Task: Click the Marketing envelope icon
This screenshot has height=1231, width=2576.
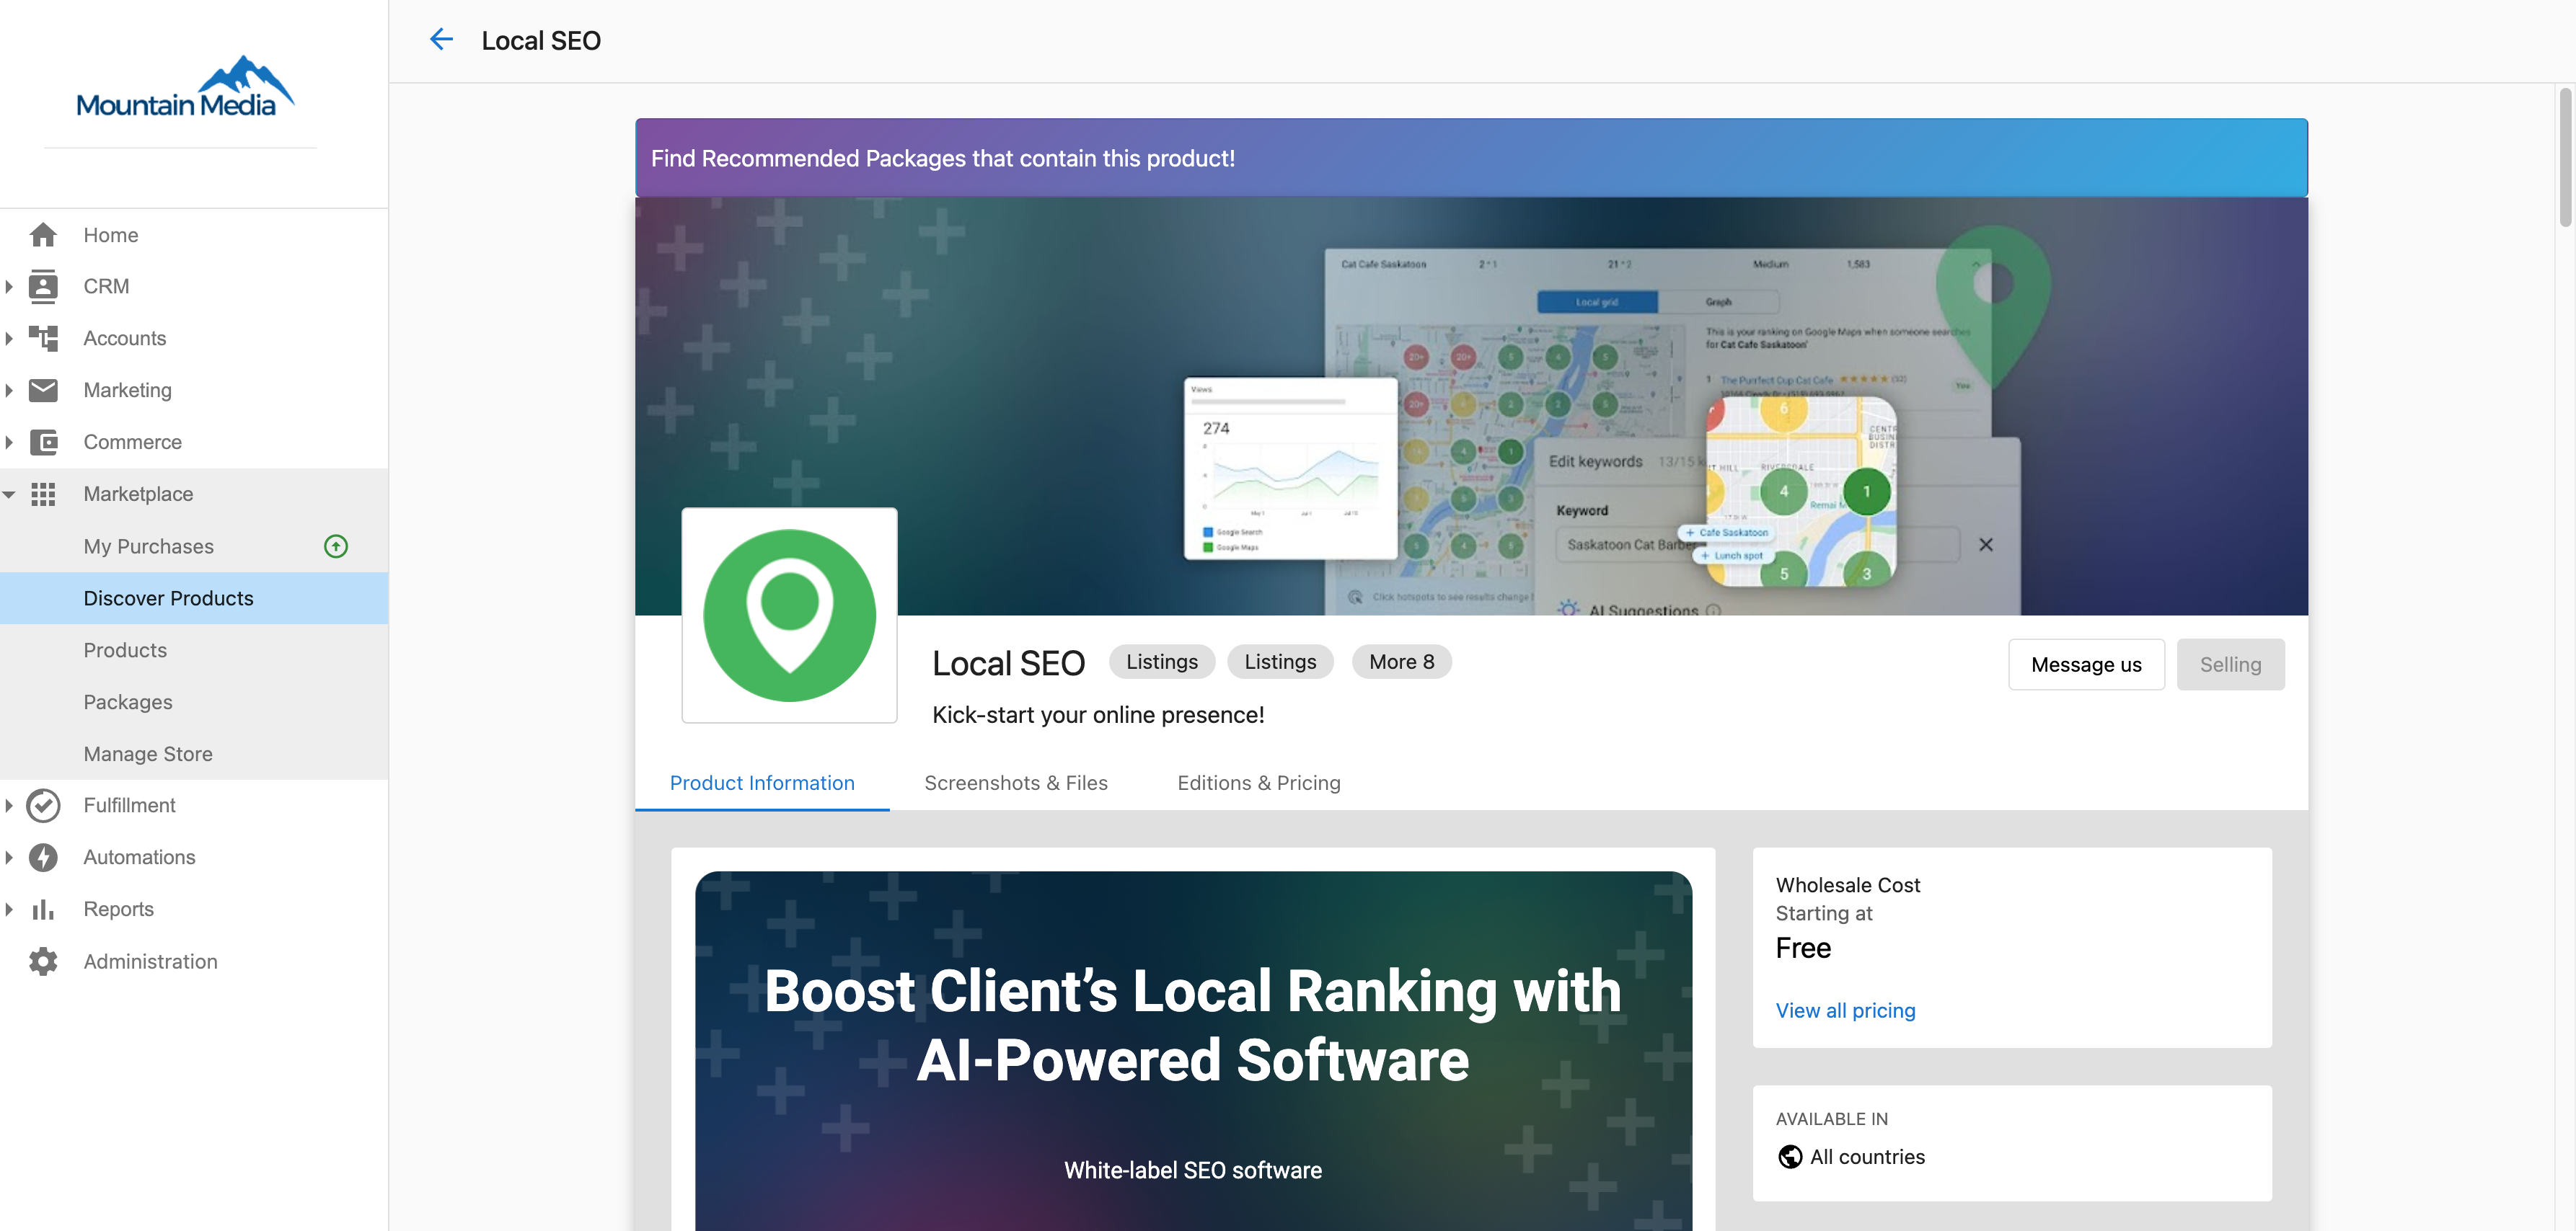Action: (x=43, y=391)
